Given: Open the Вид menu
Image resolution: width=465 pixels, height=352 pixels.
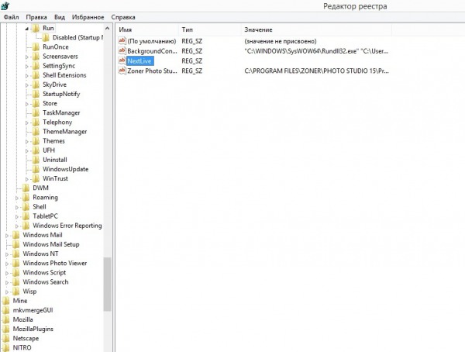Looking at the screenshot, I should (x=60, y=17).
